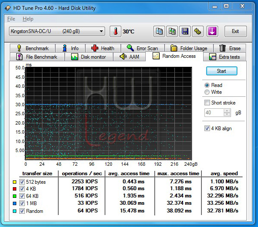Uncheck the Random transfer size
The width and height of the screenshot is (258, 227).
click(x=22, y=211)
